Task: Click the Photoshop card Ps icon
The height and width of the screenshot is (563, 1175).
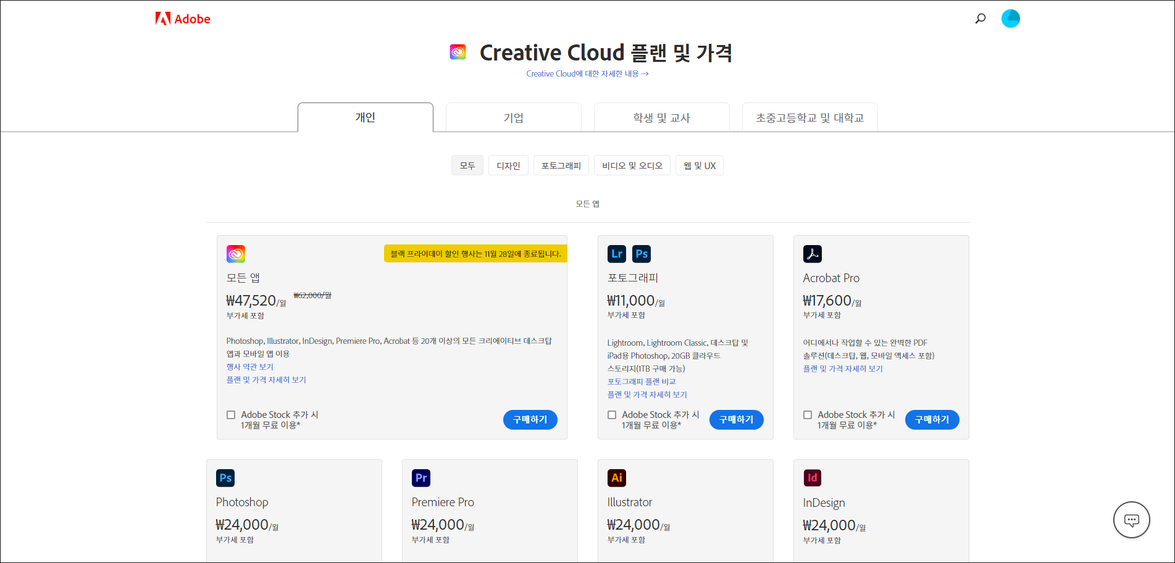Action: pyautogui.click(x=225, y=478)
